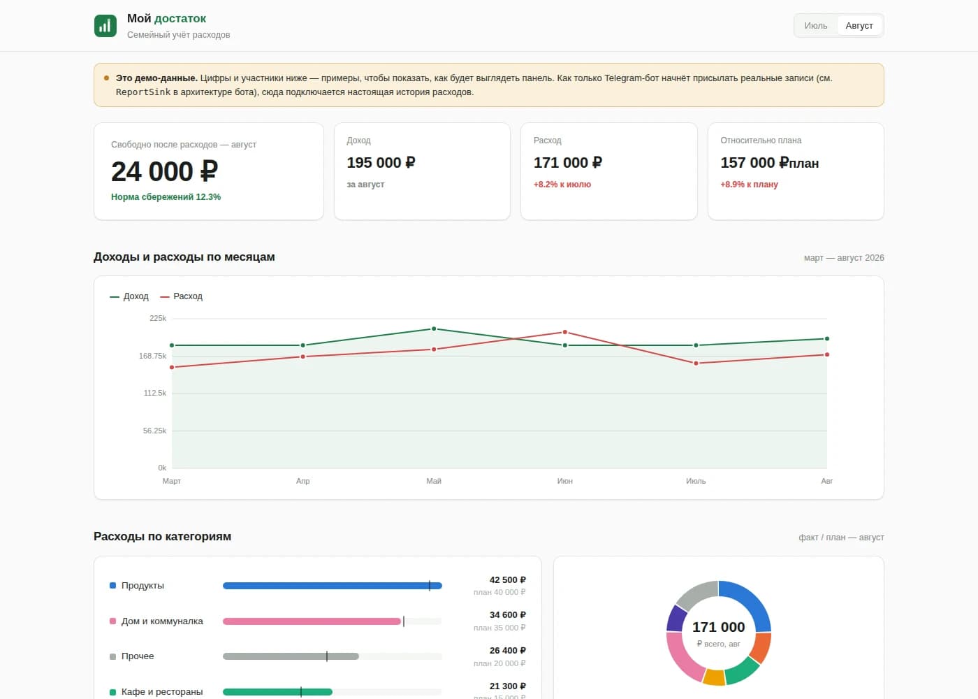Screen dimensions: 978x699
Task: Click the Прочее gray progress bar
Action: tap(291, 656)
